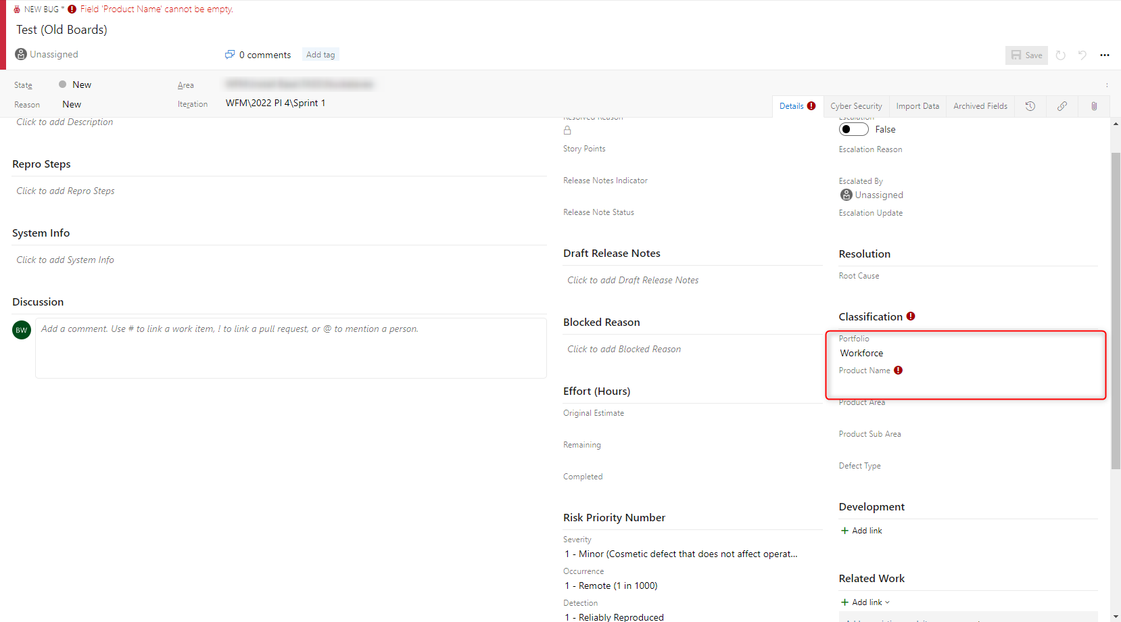
Task: Click the Save button
Action: tap(1026, 55)
